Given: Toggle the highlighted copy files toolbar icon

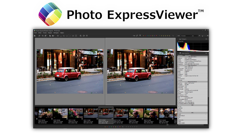Looking at the screenshot, I should [x=45, y=36].
